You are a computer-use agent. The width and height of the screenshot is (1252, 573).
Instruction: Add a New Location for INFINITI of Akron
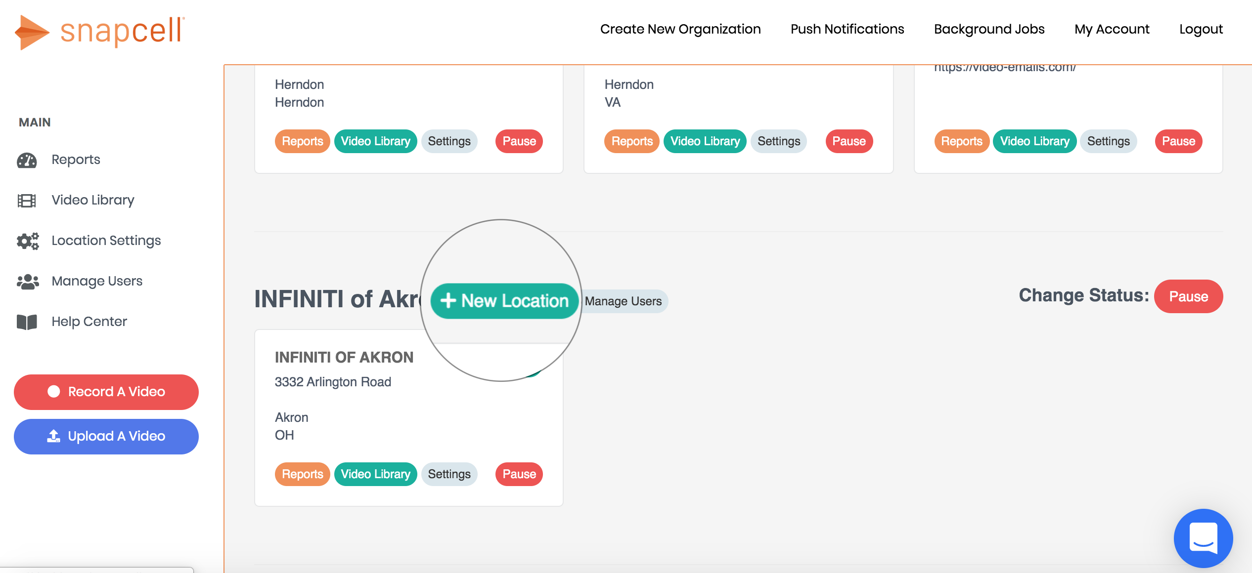point(504,301)
